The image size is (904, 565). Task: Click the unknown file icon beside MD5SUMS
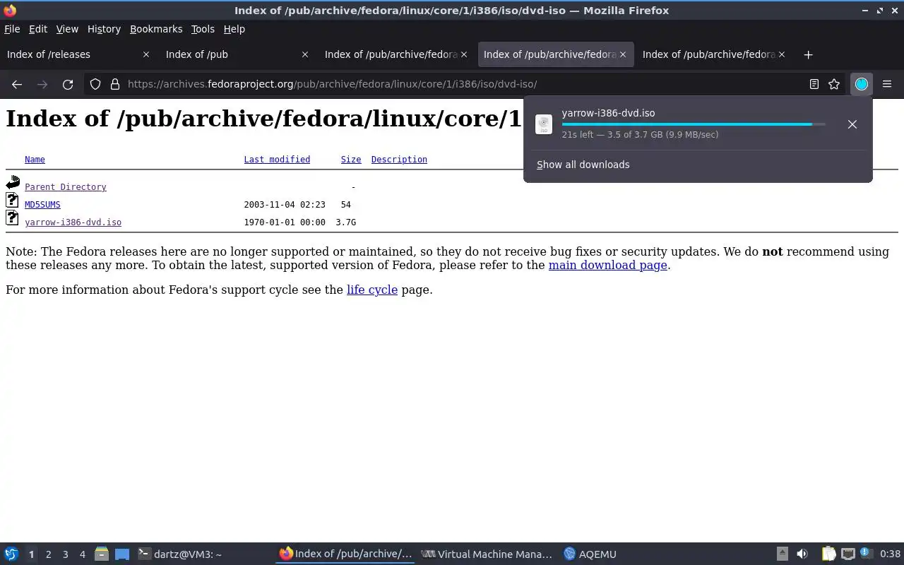12,201
